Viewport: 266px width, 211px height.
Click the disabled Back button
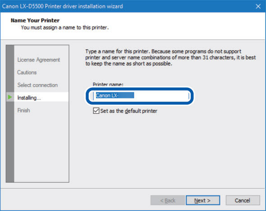click(167, 200)
